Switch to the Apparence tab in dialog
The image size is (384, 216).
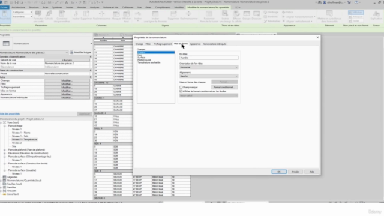click(x=195, y=44)
